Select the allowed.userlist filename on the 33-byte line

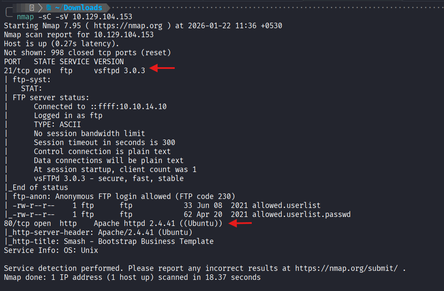[x=286, y=205]
